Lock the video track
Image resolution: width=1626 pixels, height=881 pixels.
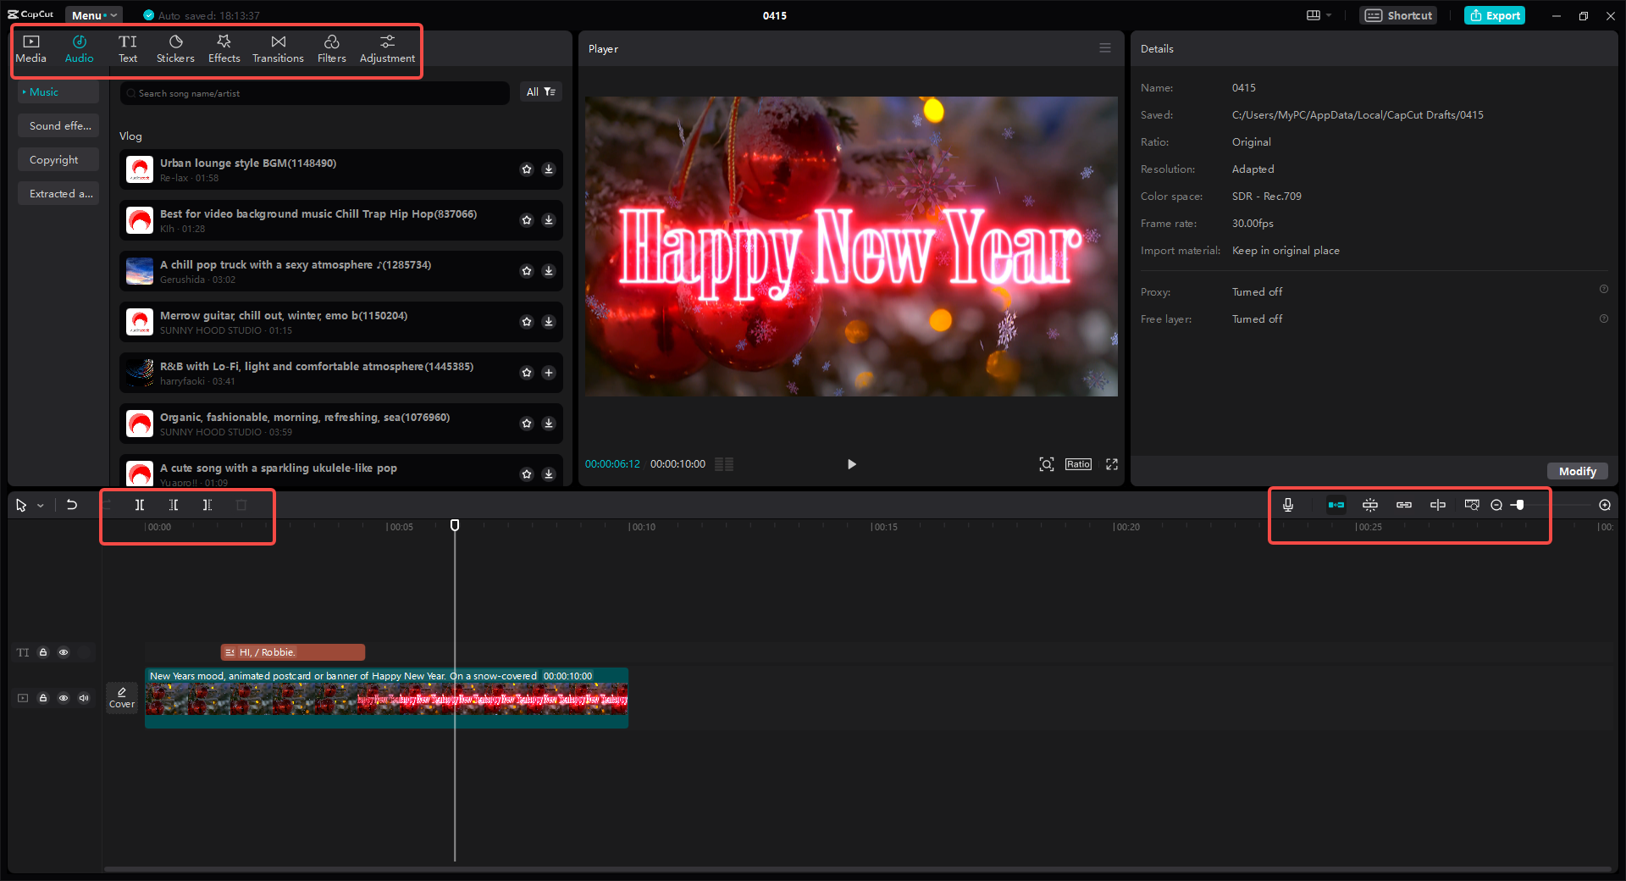tap(43, 698)
